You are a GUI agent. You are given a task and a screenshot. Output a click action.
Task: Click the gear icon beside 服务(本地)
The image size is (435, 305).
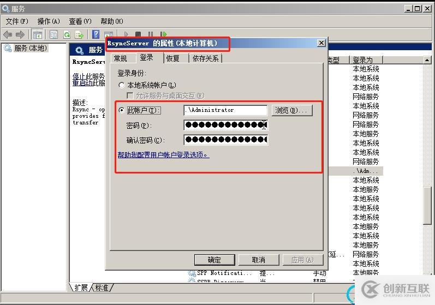point(8,48)
